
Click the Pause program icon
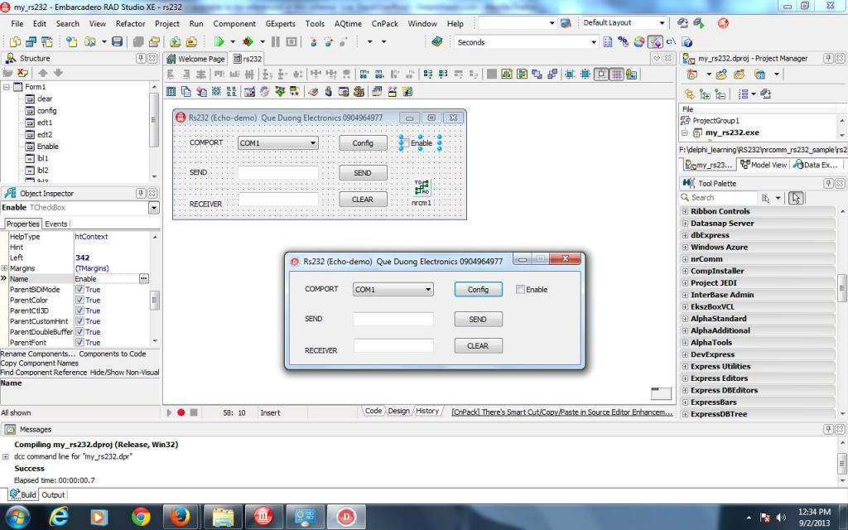[275, 41]
